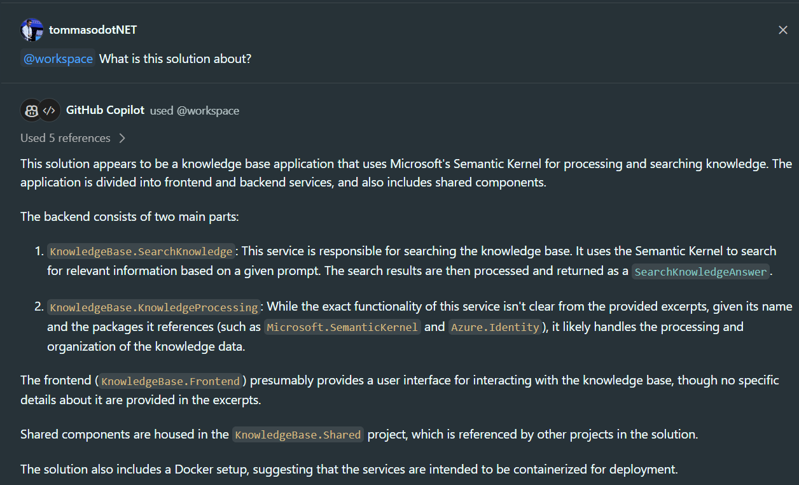The width and height of the screenshot is (799, 485).
Task: Click the used @workspace label in response header
Action: point(195,110)
